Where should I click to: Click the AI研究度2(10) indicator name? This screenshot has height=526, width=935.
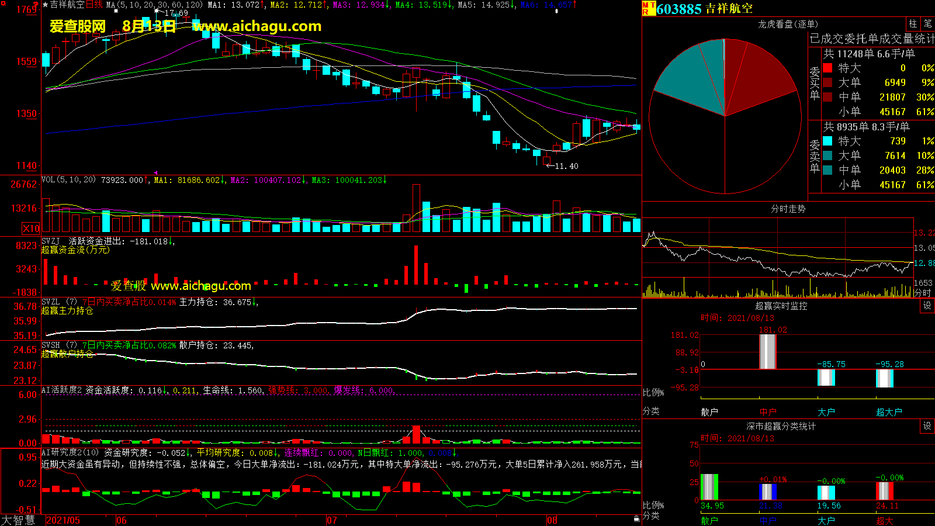(70, 452)
